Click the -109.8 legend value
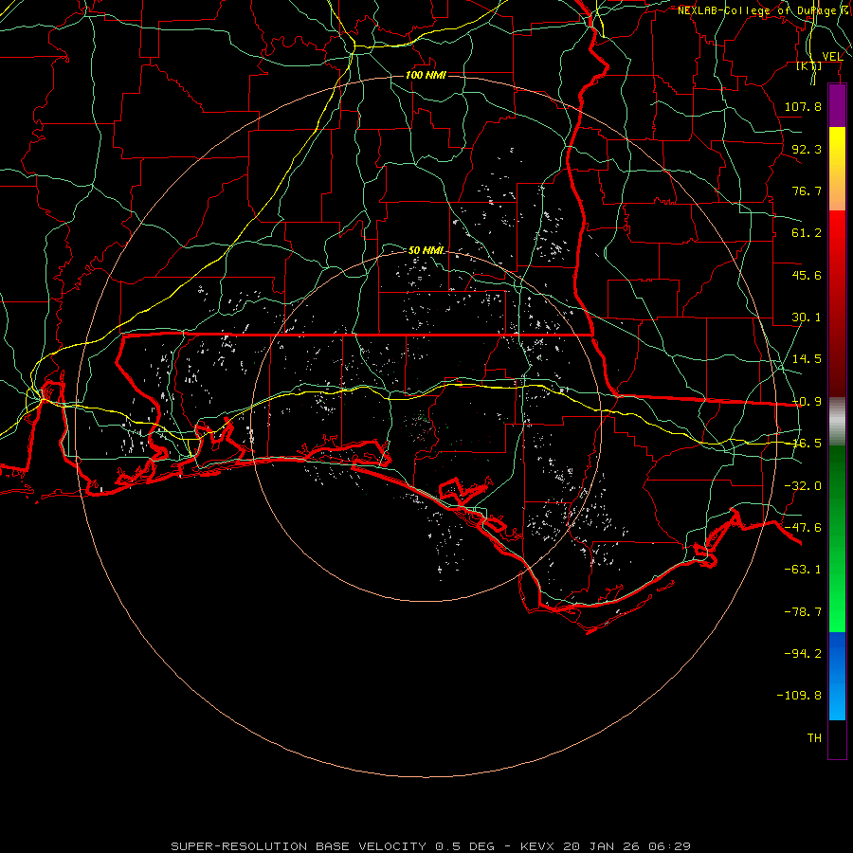This screenshot has width=853, height=853. (x=799, y=696)
